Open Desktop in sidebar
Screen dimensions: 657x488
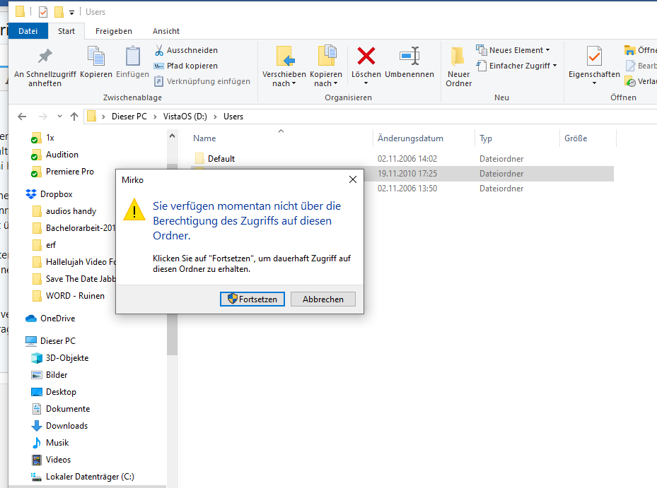point(61,392)
